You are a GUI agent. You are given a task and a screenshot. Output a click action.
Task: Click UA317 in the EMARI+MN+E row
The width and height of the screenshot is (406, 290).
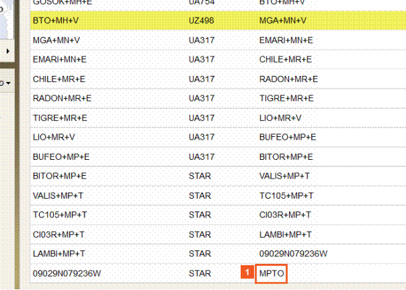click(202, 59)
